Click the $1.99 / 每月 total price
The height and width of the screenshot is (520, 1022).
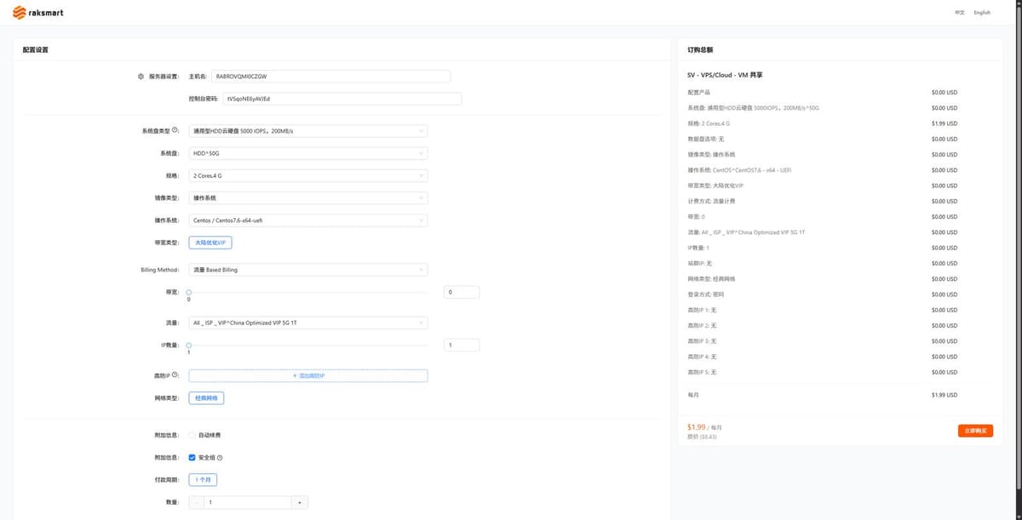coord(703,426)
